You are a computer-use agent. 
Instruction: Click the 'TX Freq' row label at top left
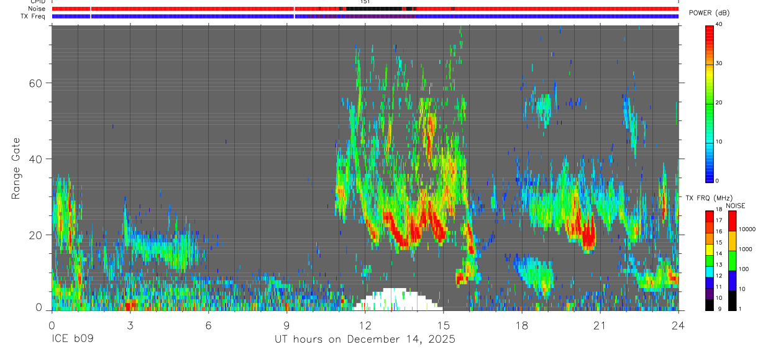(34, 16)
